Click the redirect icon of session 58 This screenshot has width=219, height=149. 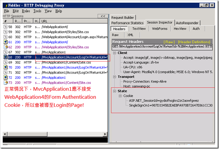(x=5, y=27)
